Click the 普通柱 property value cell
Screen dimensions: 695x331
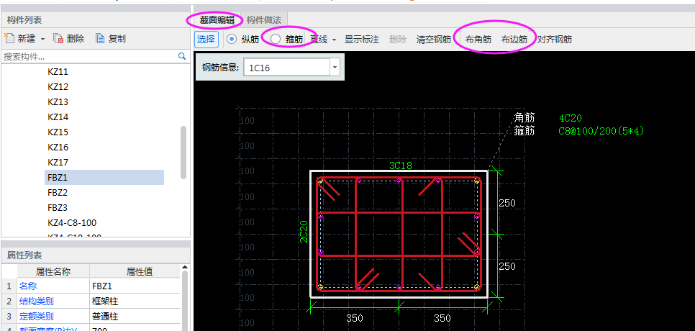pyautogui.click(x=135, y=317)
